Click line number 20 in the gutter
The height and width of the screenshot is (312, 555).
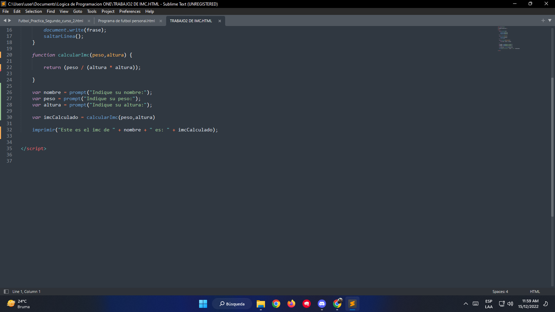(x=9, y=55)
